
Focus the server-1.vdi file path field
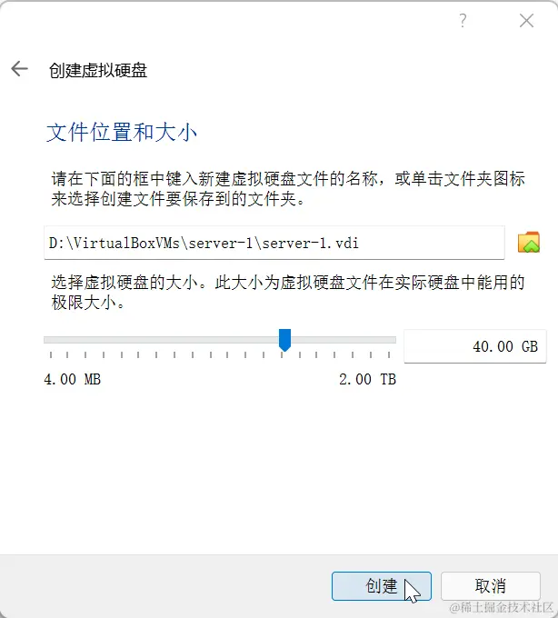274,243
